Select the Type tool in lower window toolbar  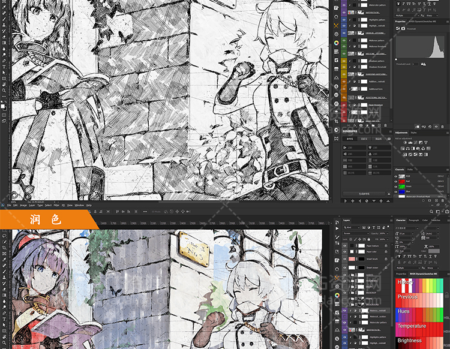pyautogui.click(x=4, y=319)
